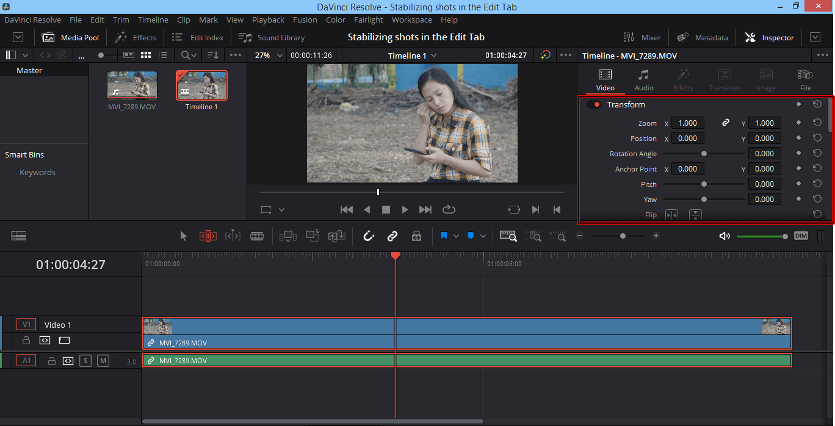Mute the A1 track with M
This screenshot has width=835, height=426.
tap(103, 361)
